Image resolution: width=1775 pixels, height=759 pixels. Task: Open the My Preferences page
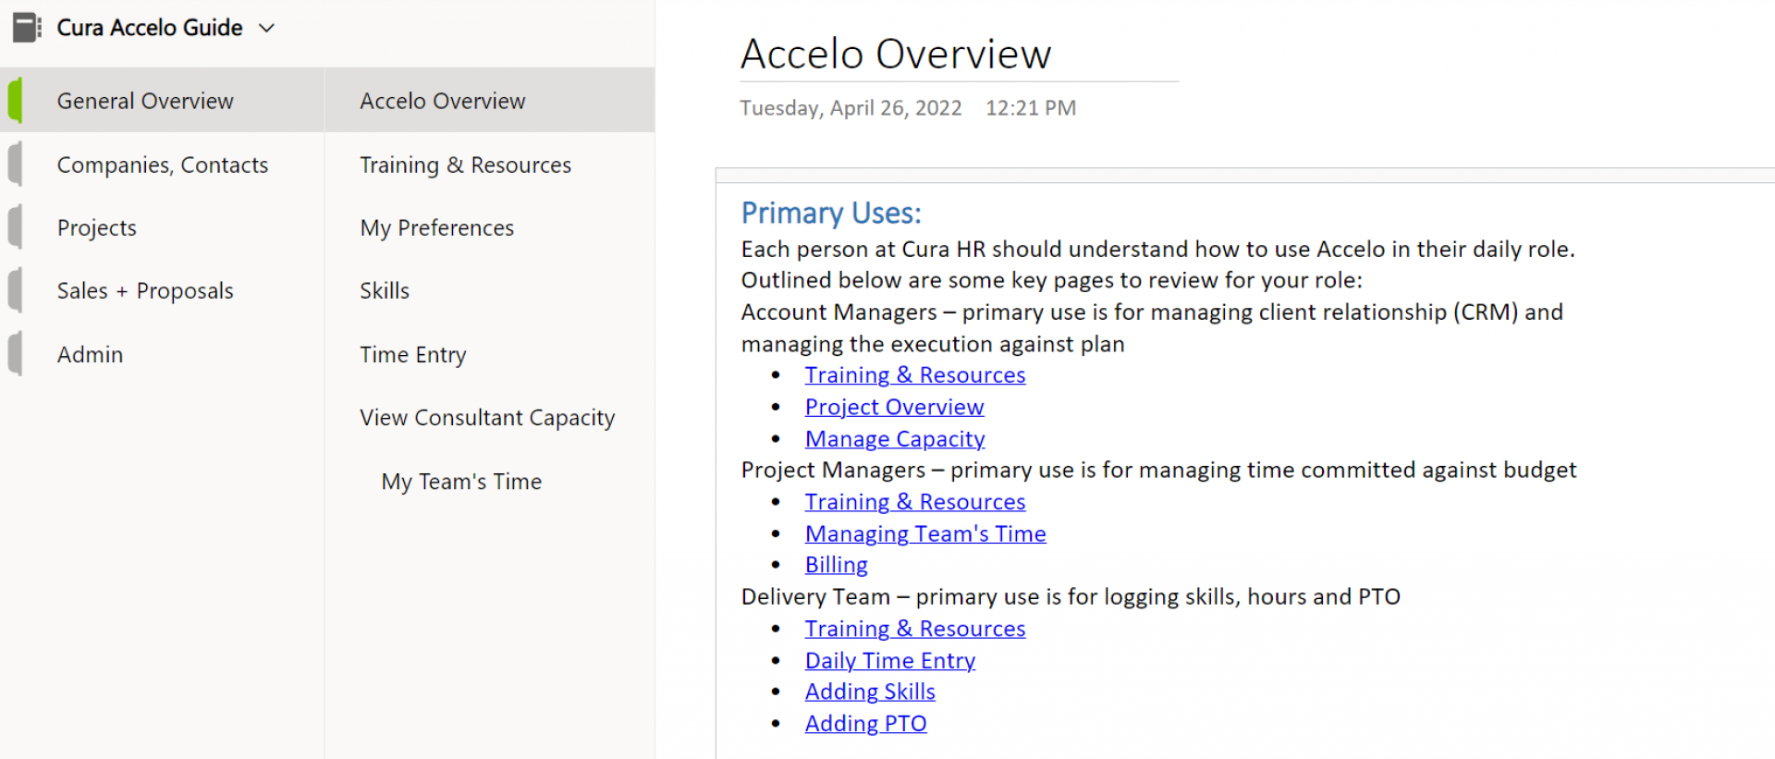click(x=490, y=227)
